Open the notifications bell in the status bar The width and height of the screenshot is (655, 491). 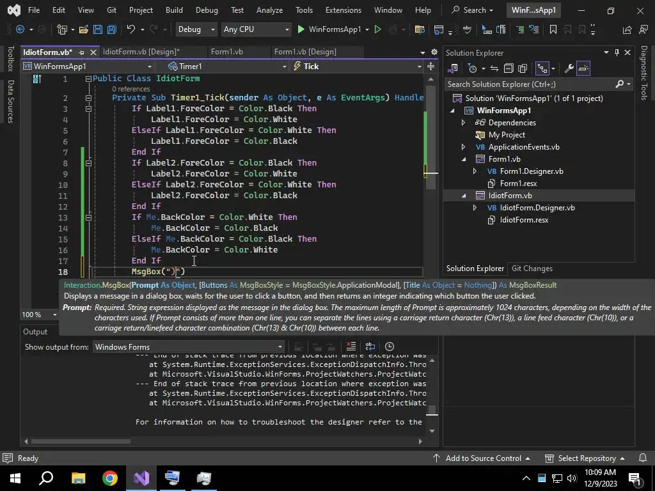coord(643,458)
